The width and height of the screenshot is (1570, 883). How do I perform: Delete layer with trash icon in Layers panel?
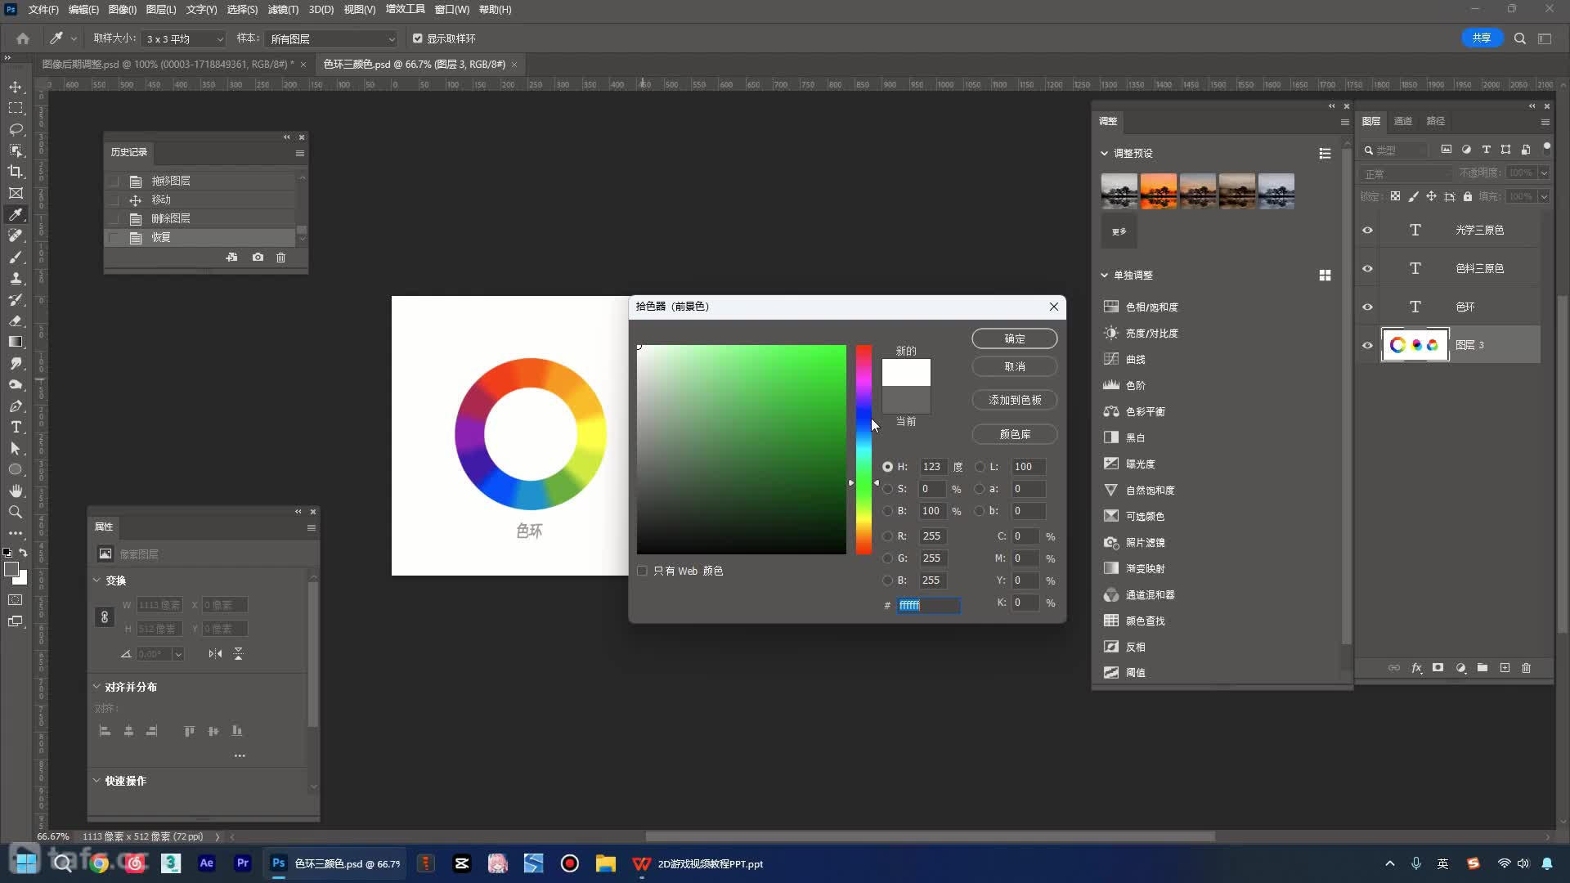(x=1526, y=668)
